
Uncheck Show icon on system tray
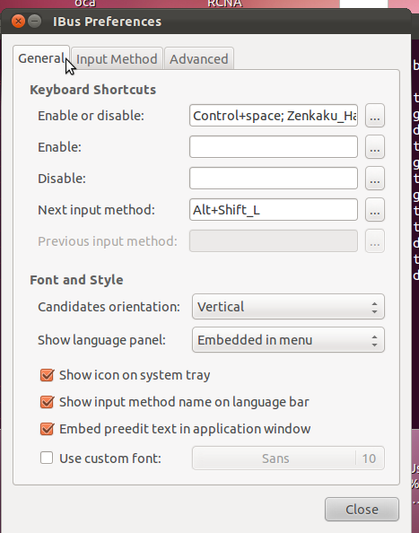[x=47, y=375]
